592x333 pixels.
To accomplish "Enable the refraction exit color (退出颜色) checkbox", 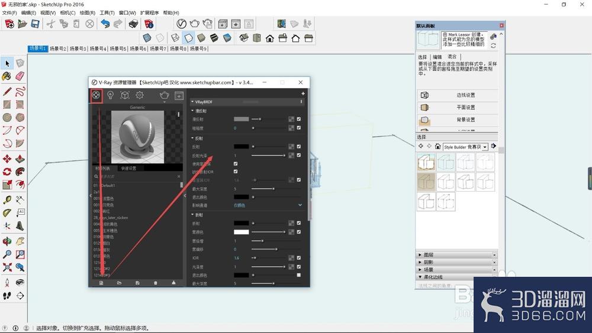I will [x=298, y=275].
